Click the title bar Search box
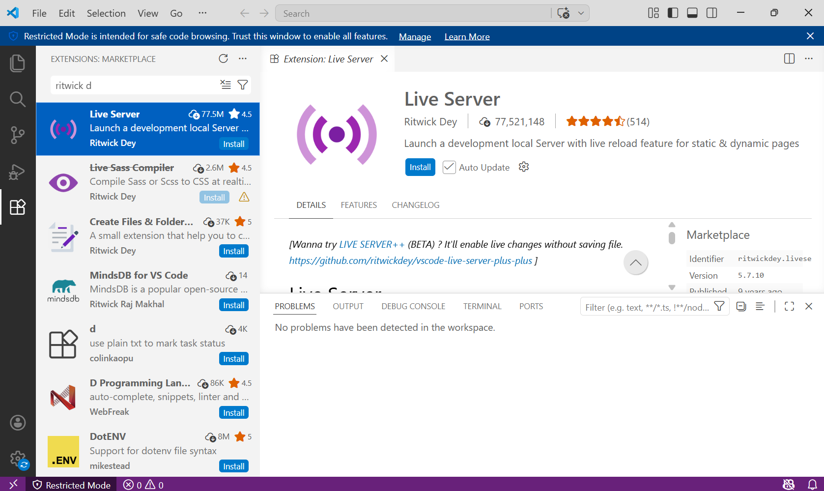 tap(413, 13)
